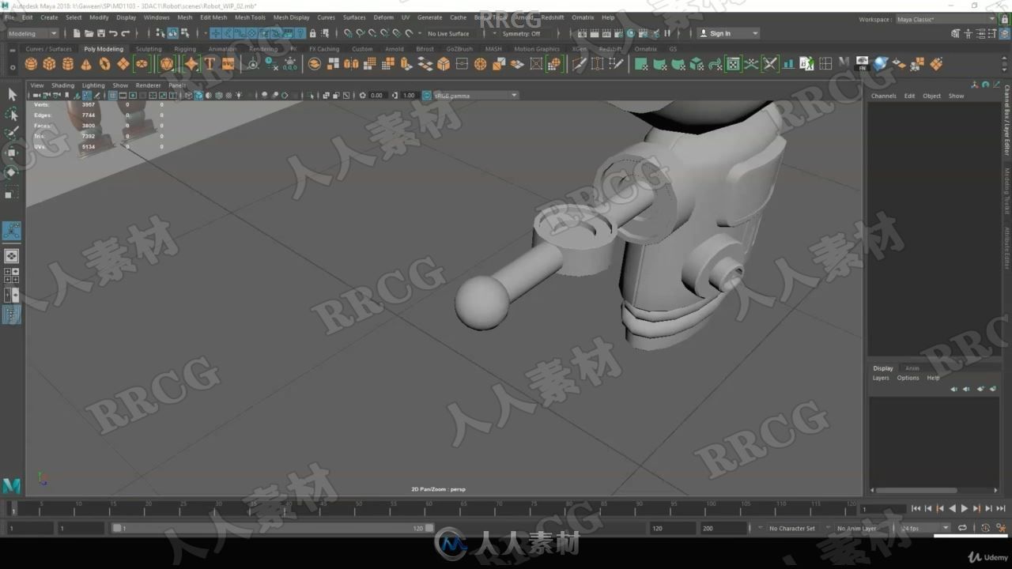Select the Lasso tool in toolbox
Screen dimensions: 1012x569
point(12,114)
